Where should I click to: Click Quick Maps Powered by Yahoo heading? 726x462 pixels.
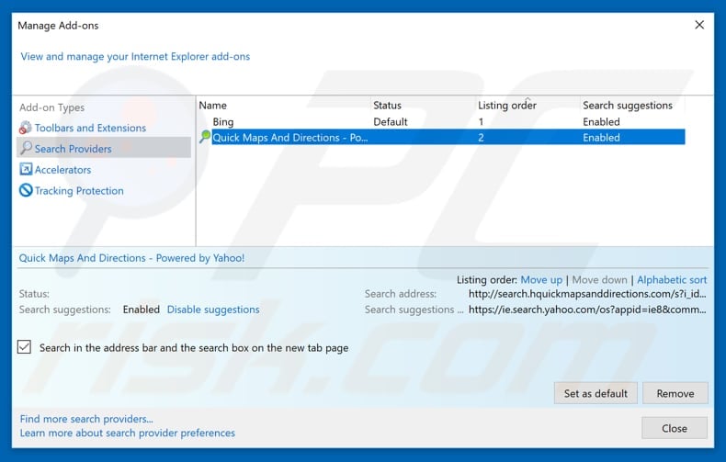coord(131,258)
